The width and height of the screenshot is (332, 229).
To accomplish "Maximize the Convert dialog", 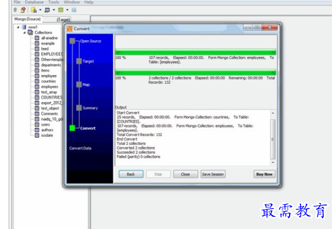I will coord(257,27).
